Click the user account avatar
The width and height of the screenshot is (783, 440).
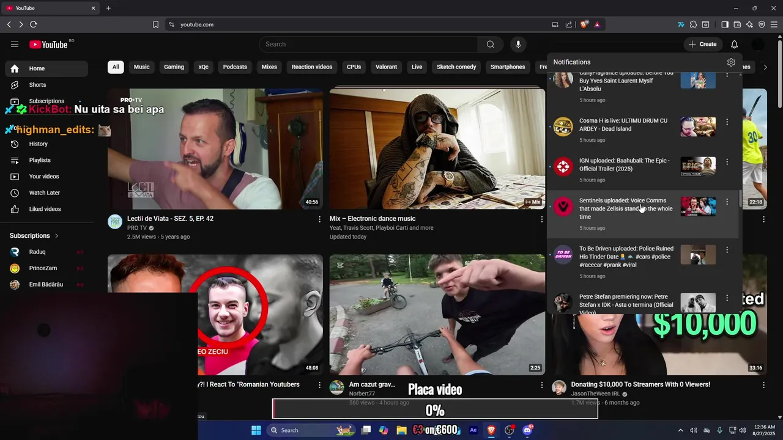pos(758,44)
